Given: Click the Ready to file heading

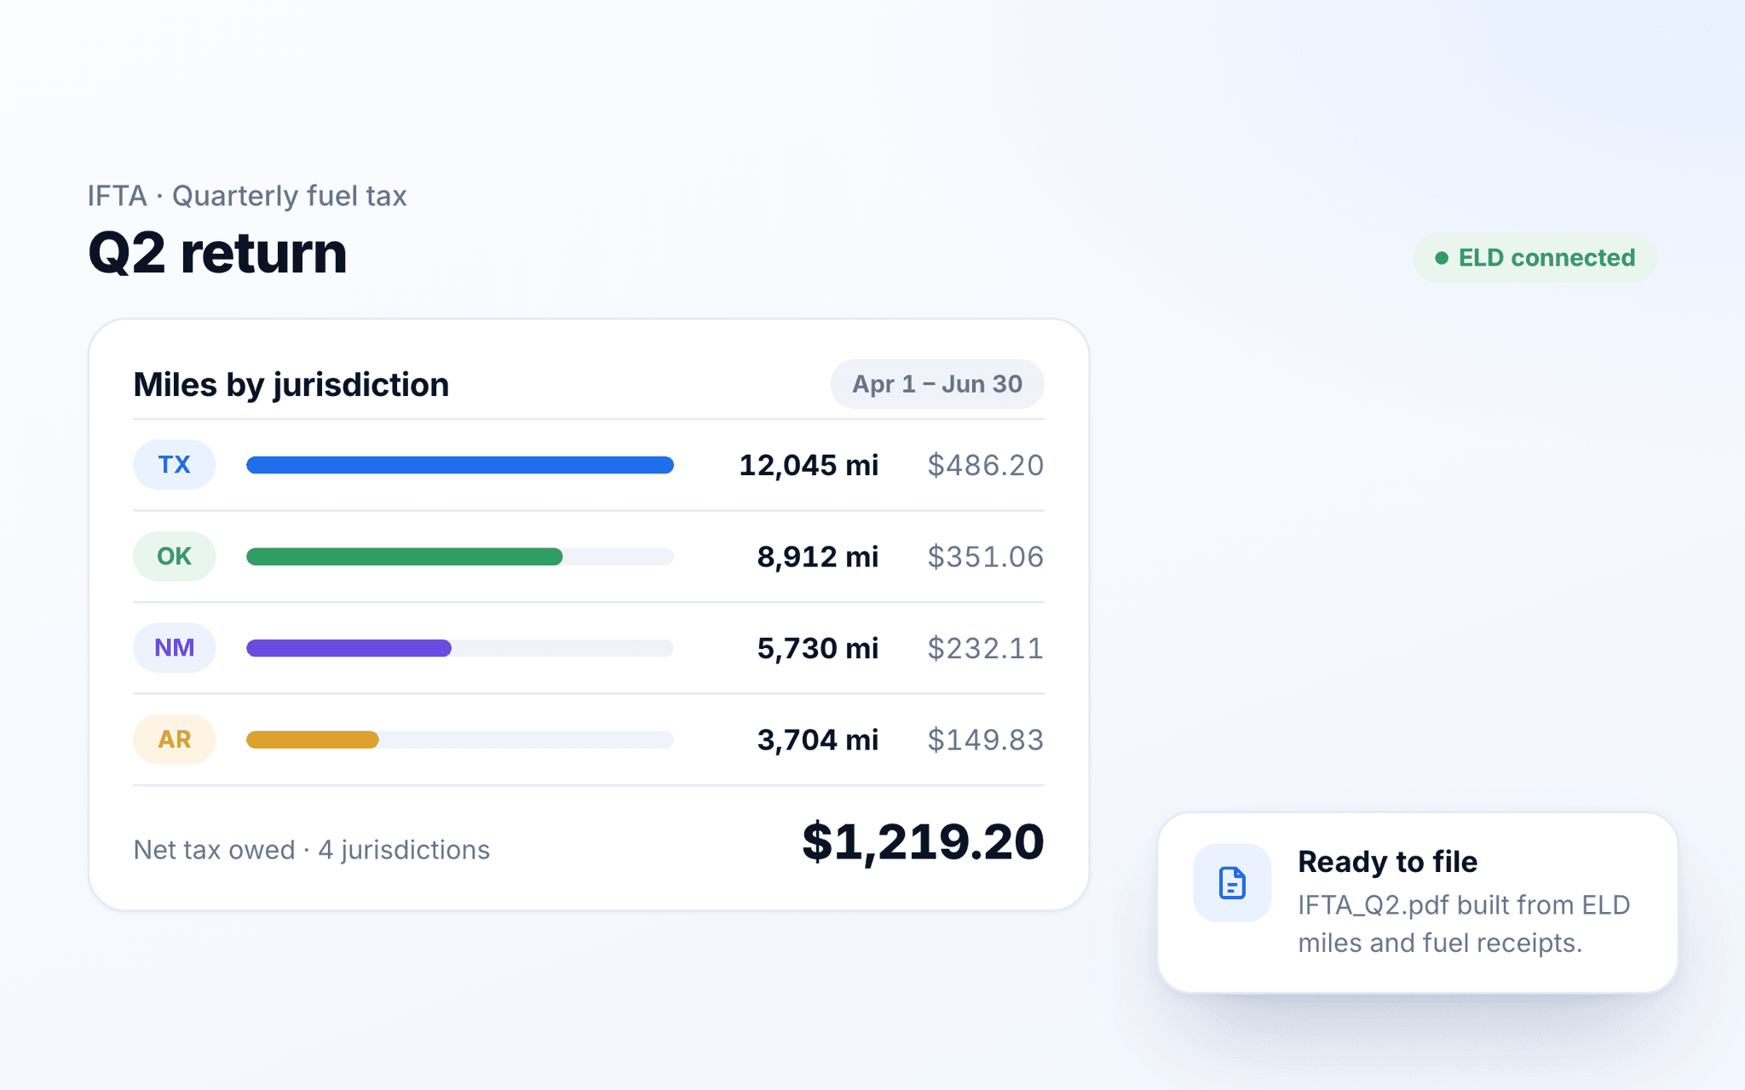Looking at the screenshot, I should 1388,862.
